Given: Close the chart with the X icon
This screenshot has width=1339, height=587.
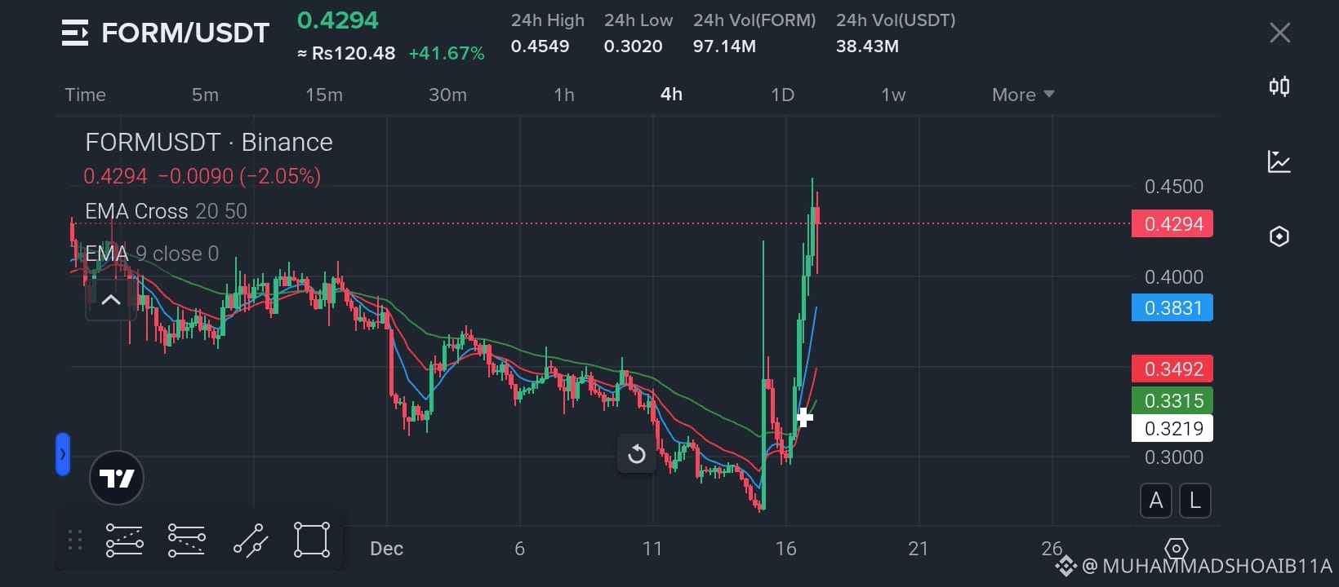Looking at the screenshot, I should point(1279,33).
